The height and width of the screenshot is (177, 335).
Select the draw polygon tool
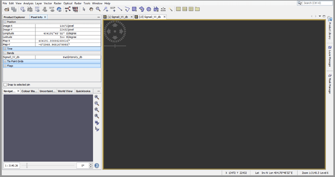pyautogui.click(x=142, y=9)
